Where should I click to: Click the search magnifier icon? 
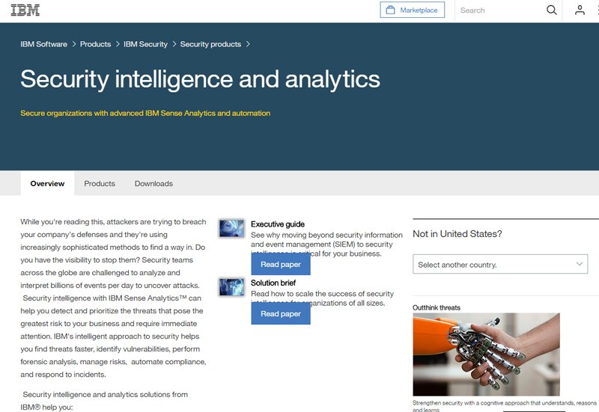(x=551, y=10)
